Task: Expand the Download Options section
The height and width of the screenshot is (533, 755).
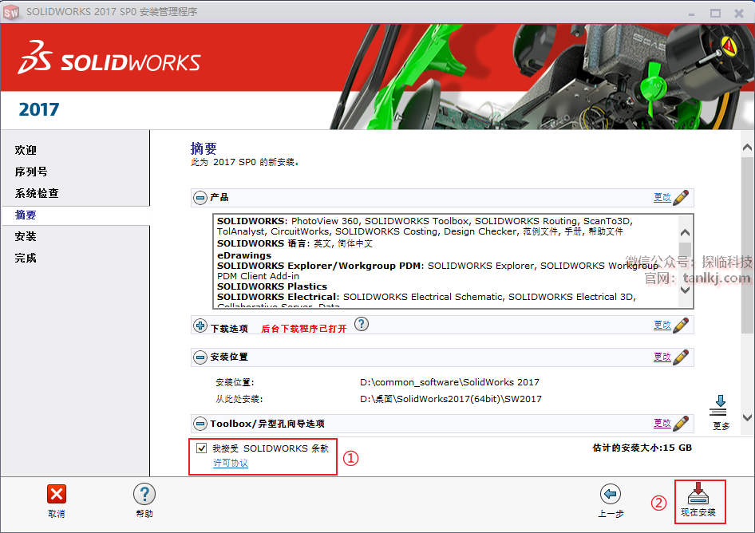Action: (200, 326)
